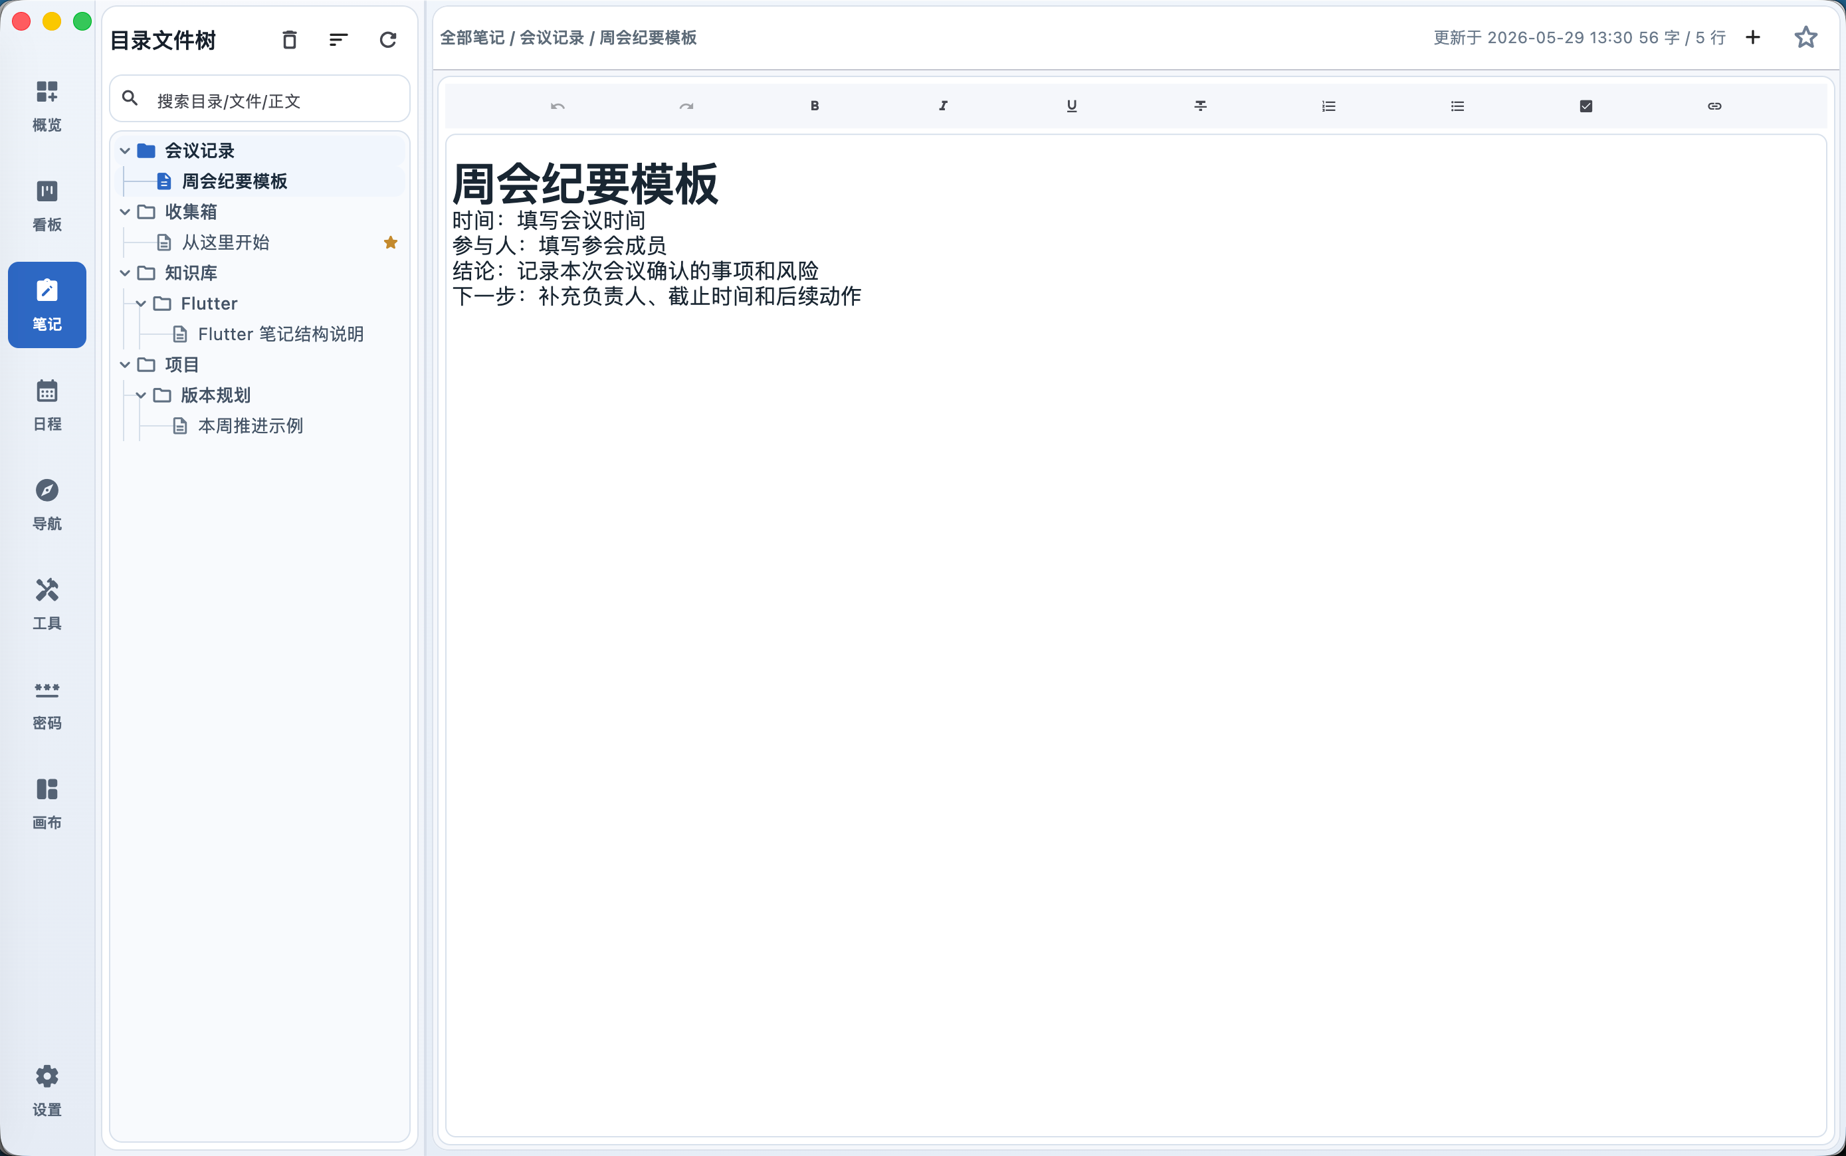Collapse the Flutter folder chevron
Image resolution: width=1846 pixels, height=1156 pixels.
coord(141,304)
